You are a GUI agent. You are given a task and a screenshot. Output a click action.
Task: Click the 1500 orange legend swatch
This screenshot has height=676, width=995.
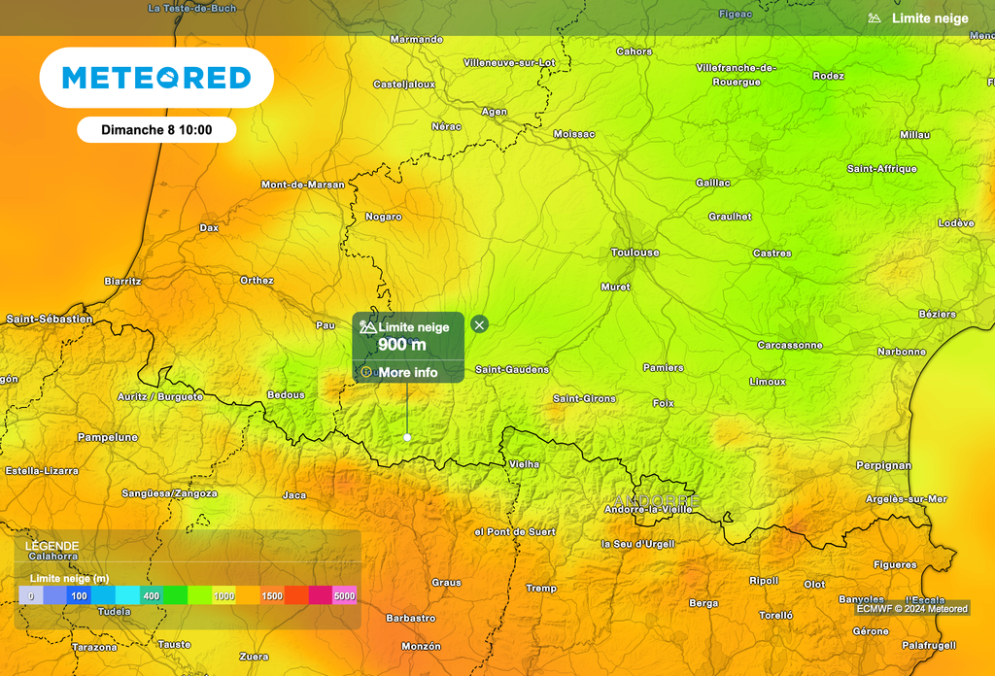point(271,595)
